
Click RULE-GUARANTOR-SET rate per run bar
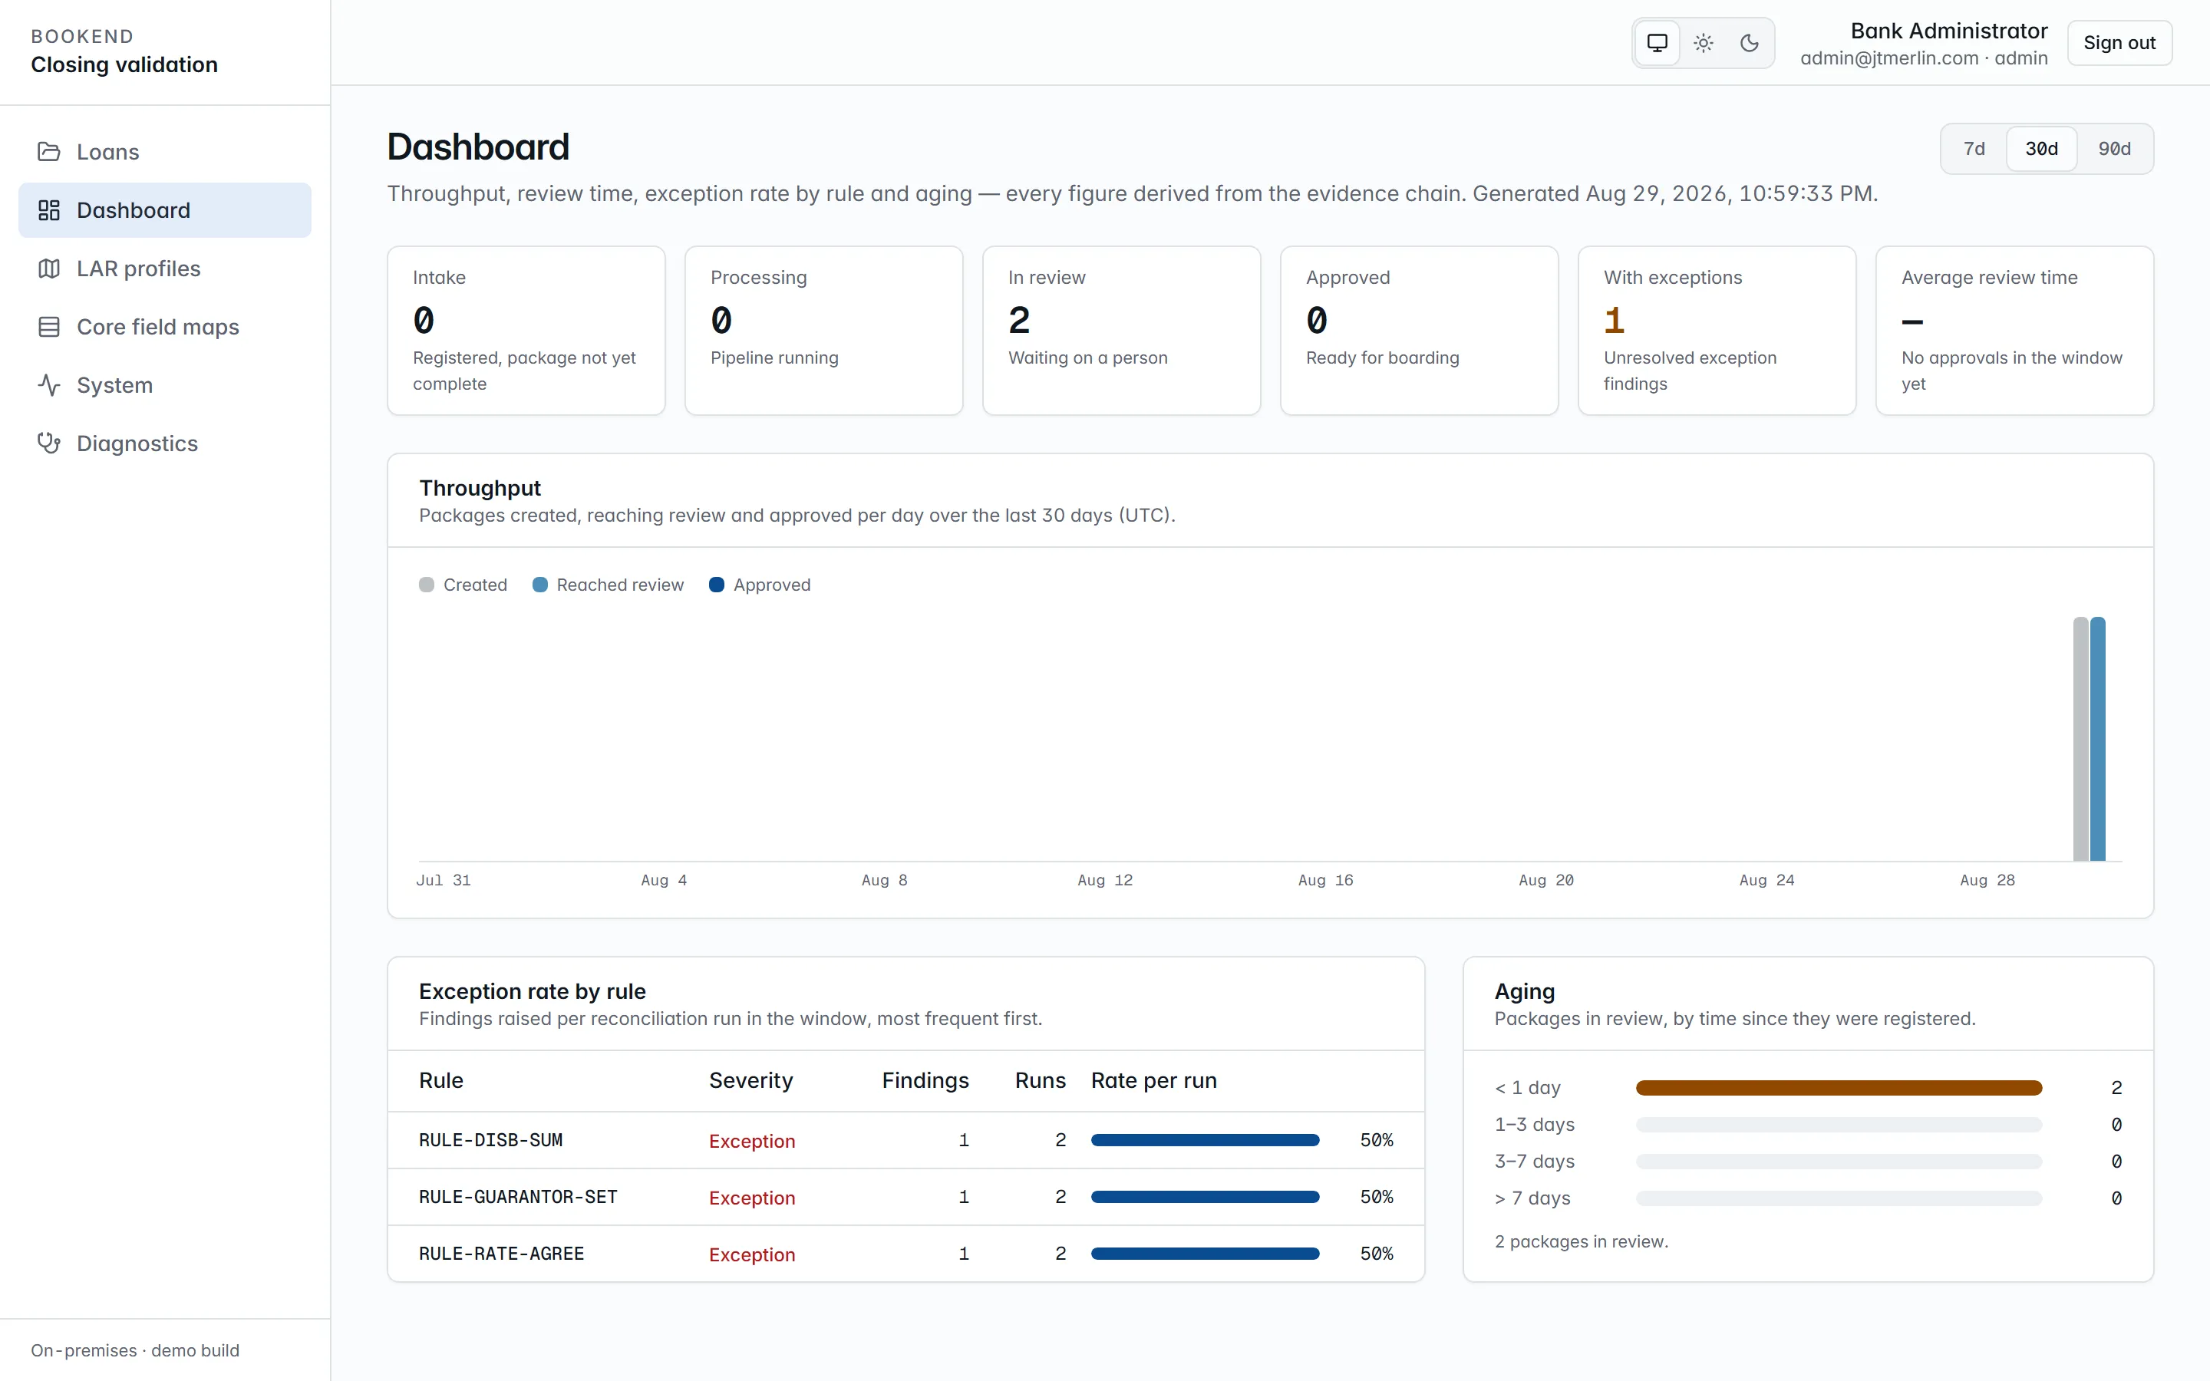coord(1206,1197)
